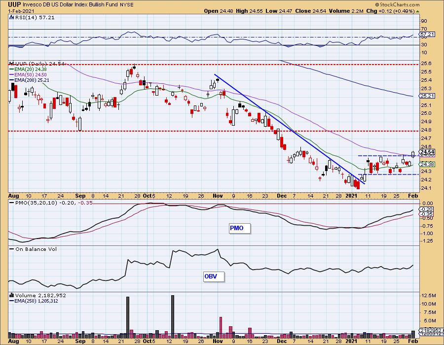
Task: Click the EMA(250) 1,205,312 volume legend
Action: (36, 301)
